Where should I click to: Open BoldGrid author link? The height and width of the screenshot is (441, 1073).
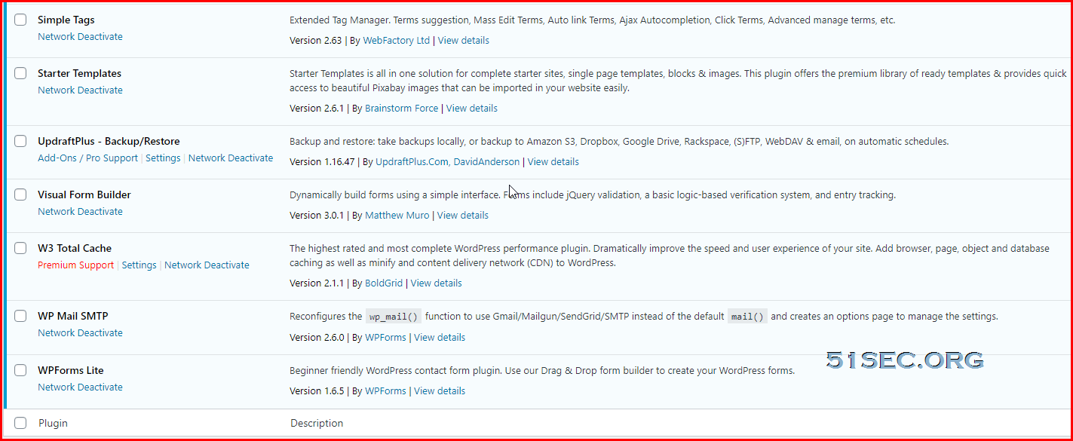[384, 283]
